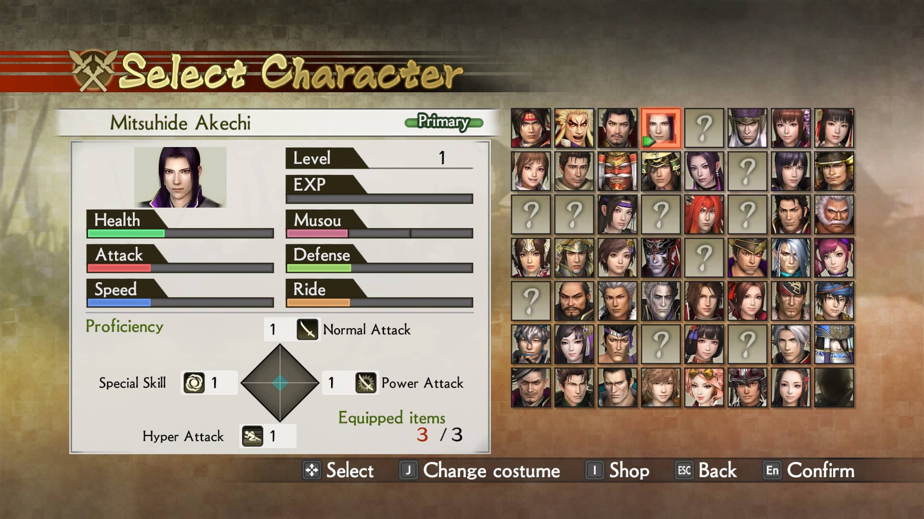Select the golden-maned kabuki face portrait
924x519 pixels.
point(574,128)
